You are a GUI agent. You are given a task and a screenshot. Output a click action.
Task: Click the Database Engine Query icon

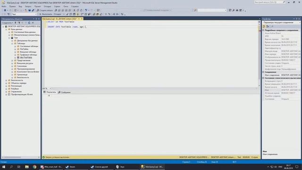pyautogui.click(x=56, y=10)
